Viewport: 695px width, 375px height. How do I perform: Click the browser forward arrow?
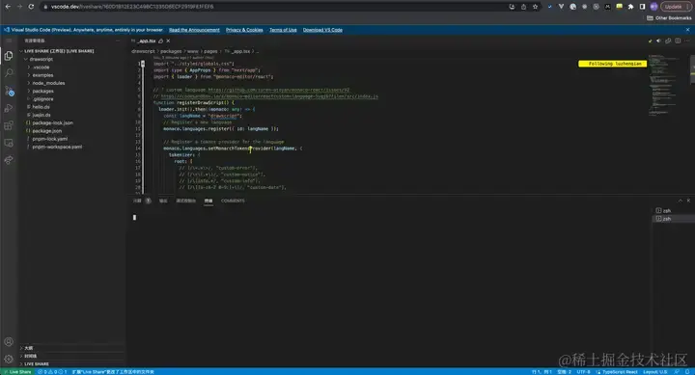pos(19,7)
